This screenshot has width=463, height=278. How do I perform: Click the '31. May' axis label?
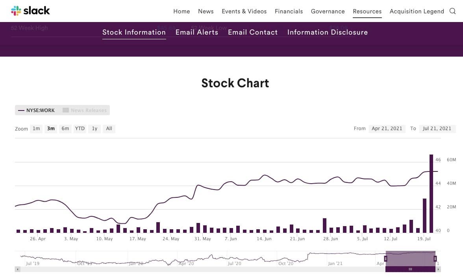point(202,239)
